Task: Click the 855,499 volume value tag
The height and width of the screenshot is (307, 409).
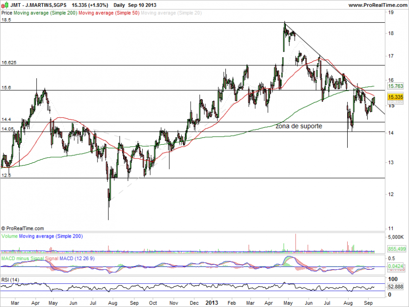Action: tap(397, 249)
